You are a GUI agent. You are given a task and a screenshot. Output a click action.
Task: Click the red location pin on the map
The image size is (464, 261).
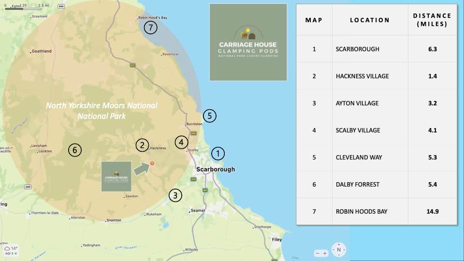pyautogui.click(x=152, y=163)
